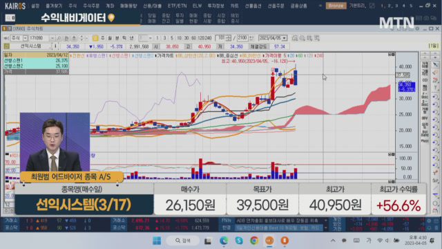Open the 투자정보 menu
The height and width of the screenshot is (249, 442).
pos(215,6)
